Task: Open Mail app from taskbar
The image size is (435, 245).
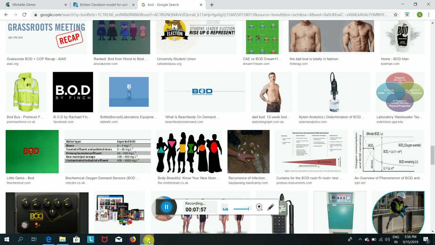Action: tap(119, 240)
